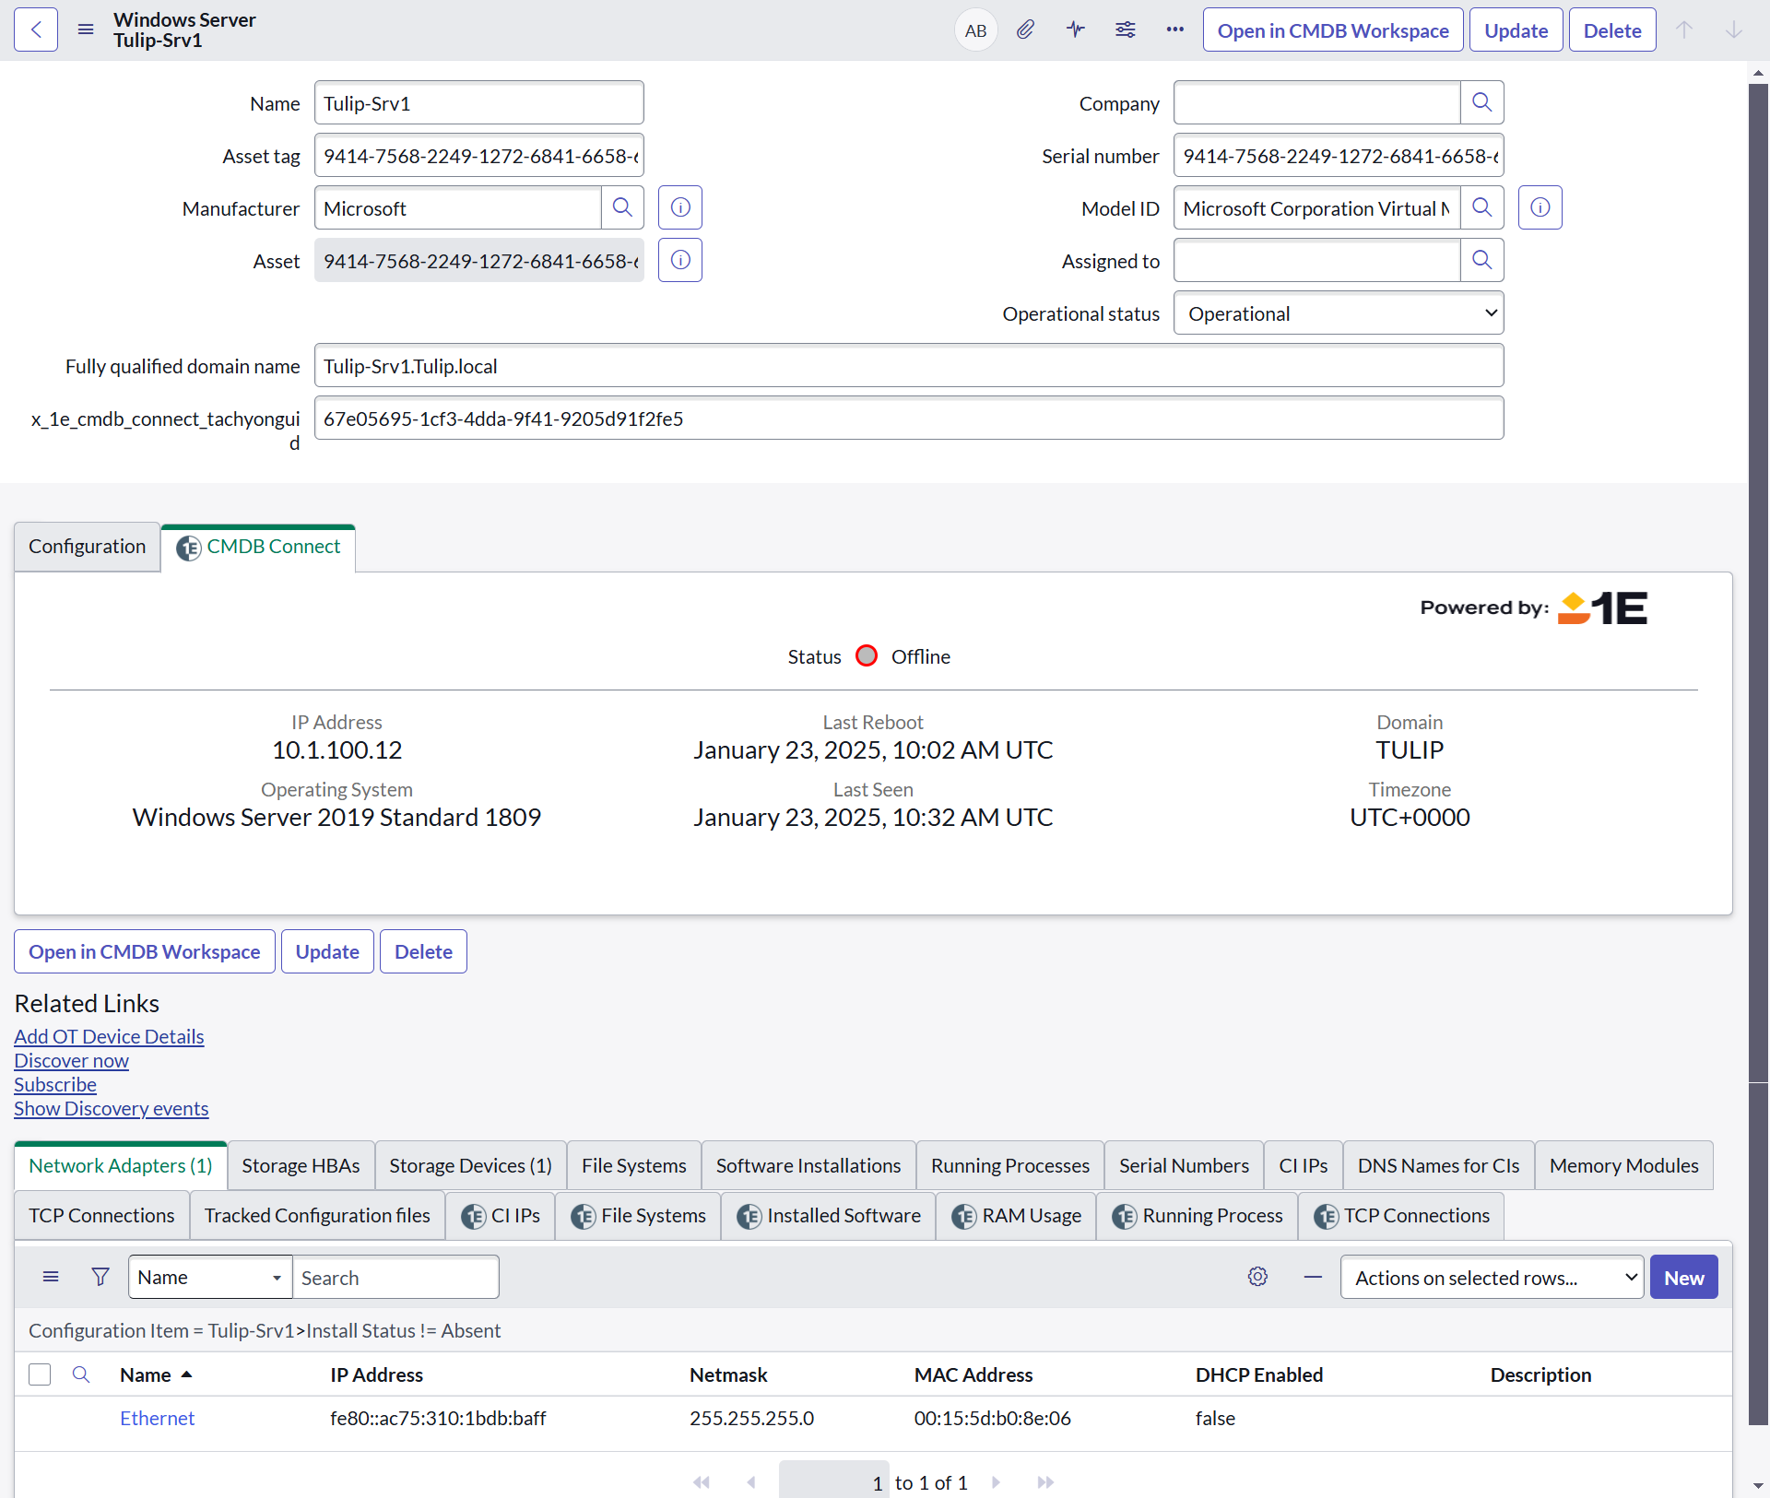Screen dimensions: 1770x1498
Task: Open the more options ellipsis menu
Action: coord(1174,29)
